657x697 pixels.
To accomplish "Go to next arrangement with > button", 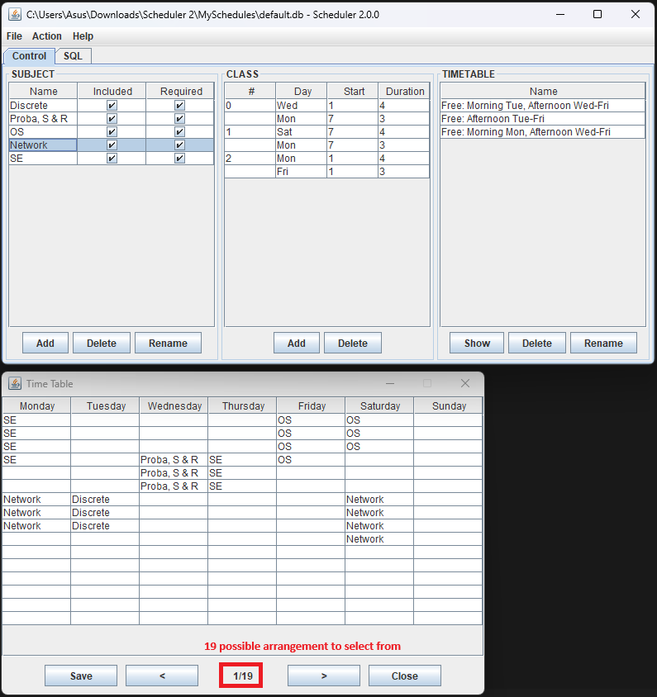I will [324, 676].
